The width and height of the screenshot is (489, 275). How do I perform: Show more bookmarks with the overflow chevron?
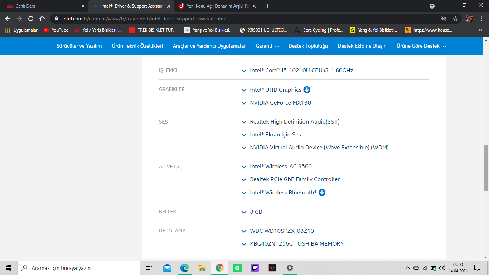[480, 30]
